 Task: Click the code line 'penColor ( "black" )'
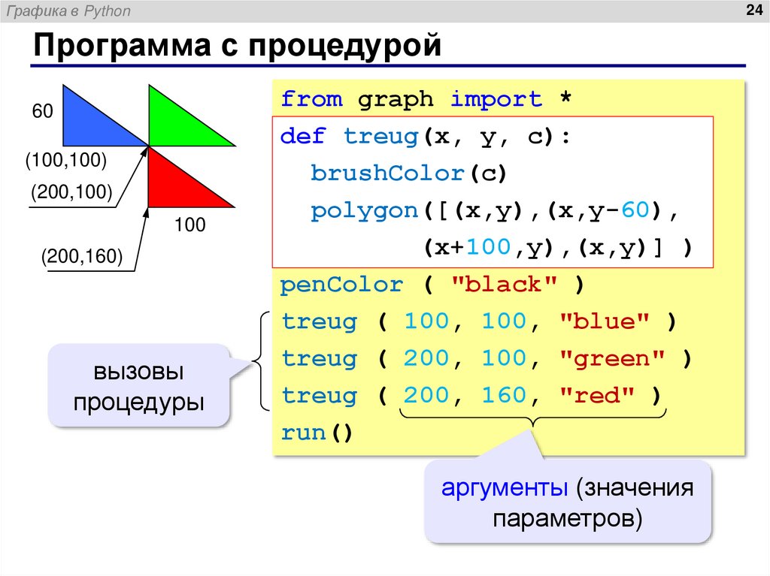(x=432, y=285)
